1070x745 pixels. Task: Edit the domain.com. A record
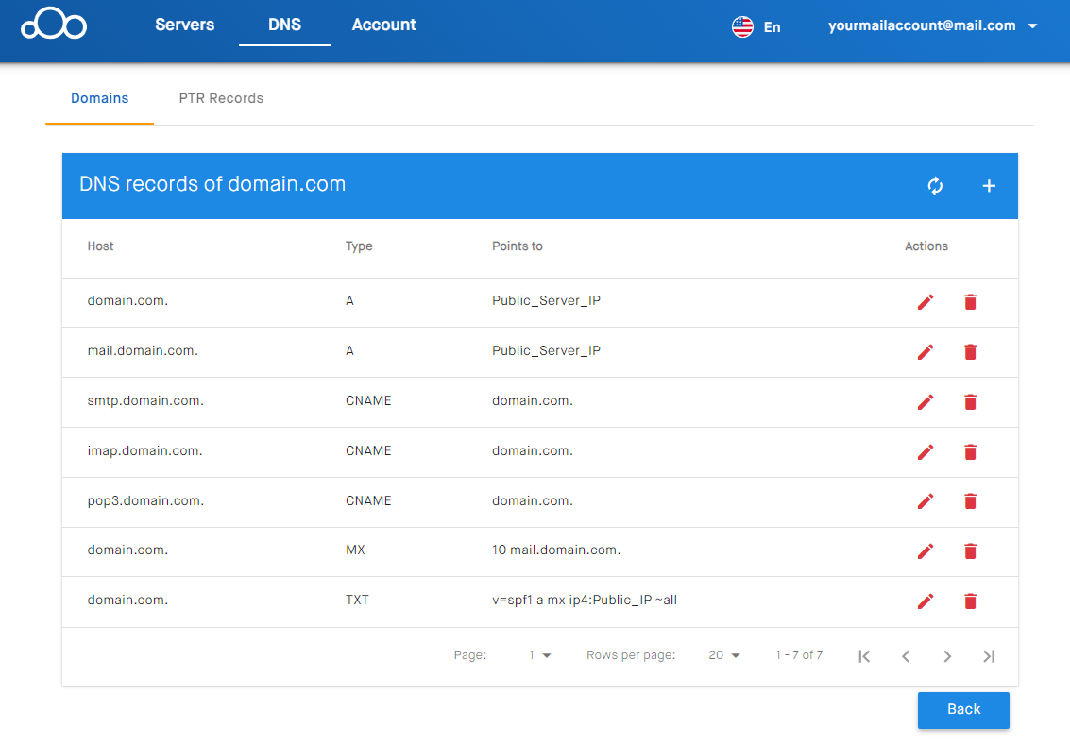point(926,301)
